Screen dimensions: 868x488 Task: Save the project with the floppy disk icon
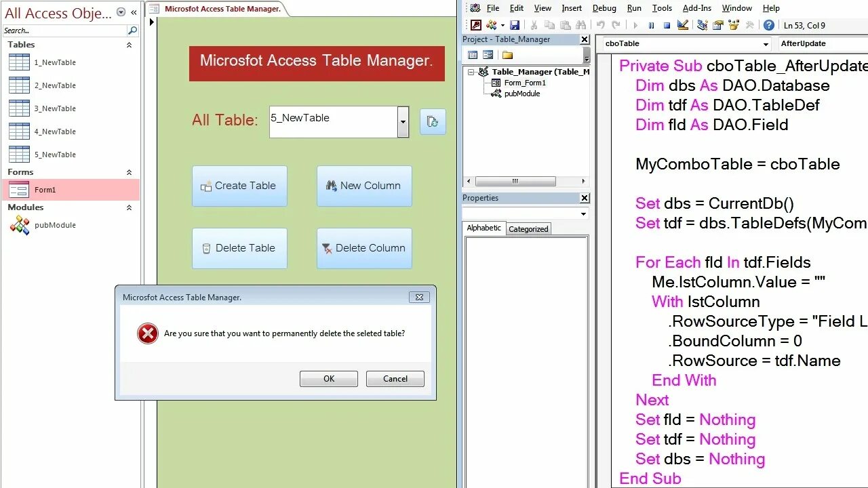[x=515, y=25]
